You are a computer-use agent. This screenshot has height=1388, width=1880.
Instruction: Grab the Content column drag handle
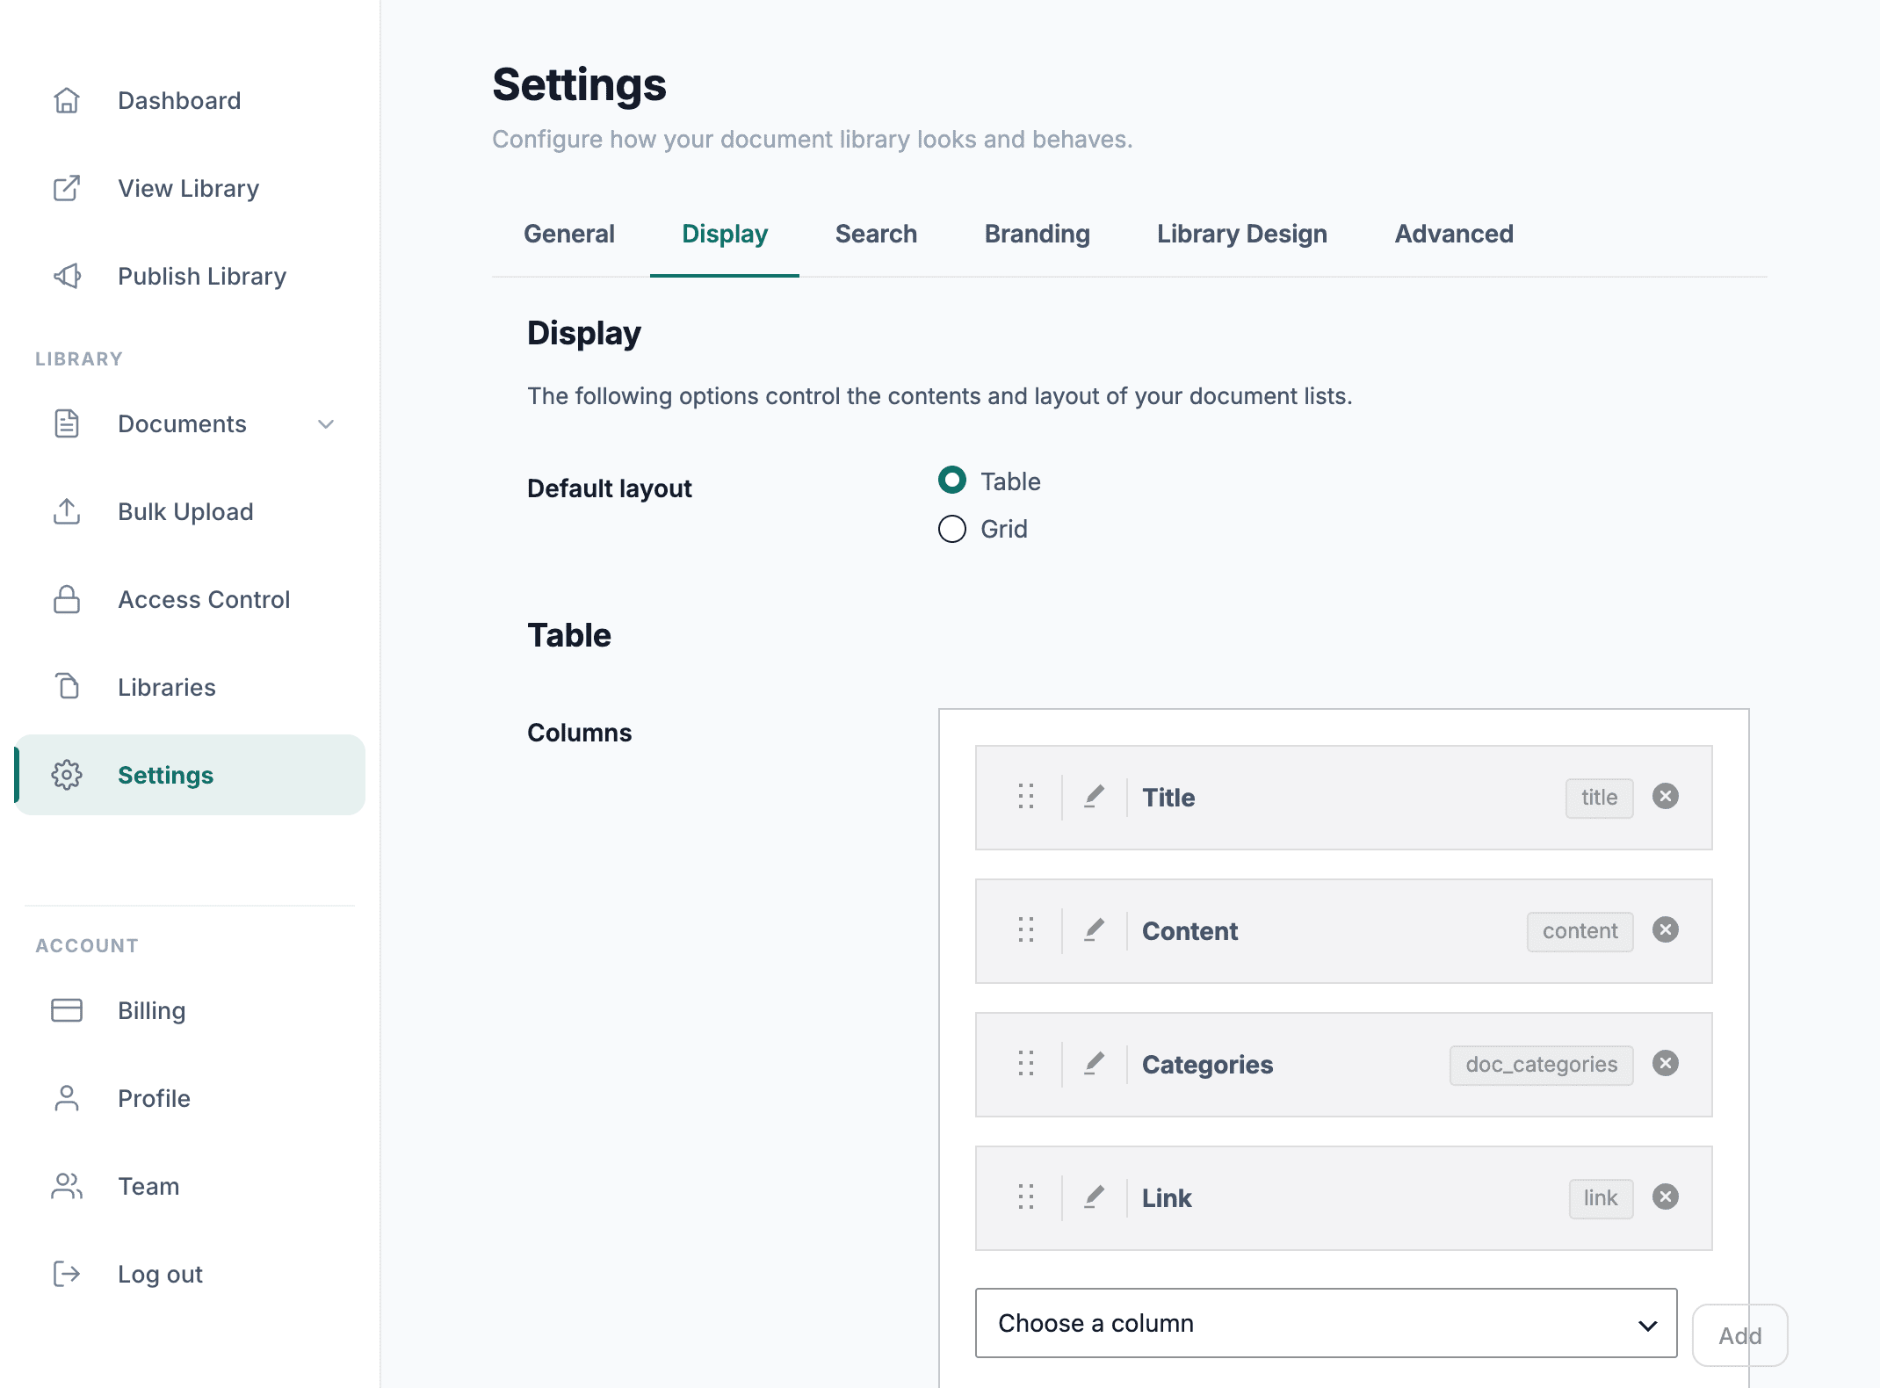tap(1026, 930)
